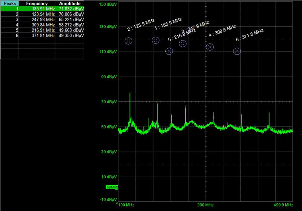Viewport: 302px width, 211px height.
Task: Click amplitude value 58.272 dBµV
Action: pyautogui.click(x=71, y=25)
